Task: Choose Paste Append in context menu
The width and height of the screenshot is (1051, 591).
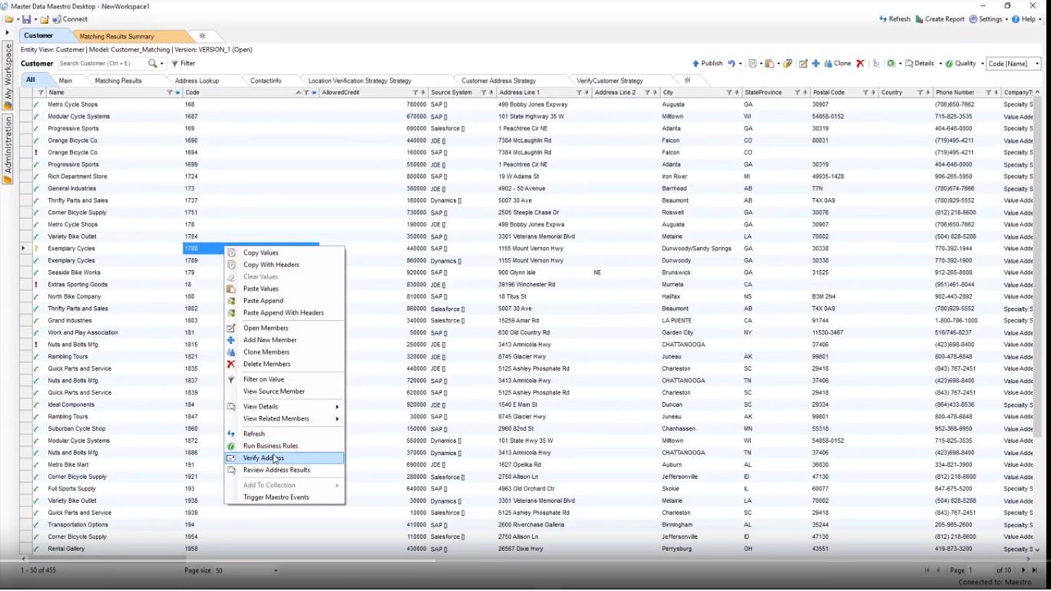Action: click(263, 301)
